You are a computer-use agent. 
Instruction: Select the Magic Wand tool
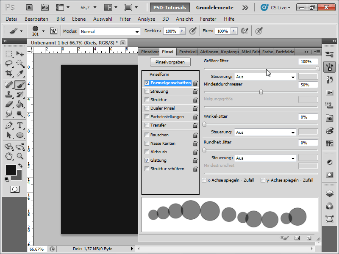(x=20, y=63)
